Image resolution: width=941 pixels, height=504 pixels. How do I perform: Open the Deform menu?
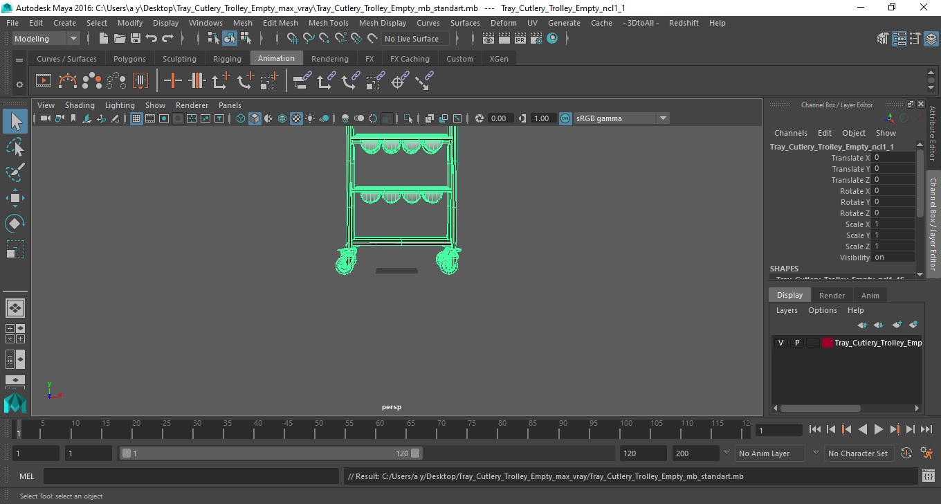pos(503,23)
